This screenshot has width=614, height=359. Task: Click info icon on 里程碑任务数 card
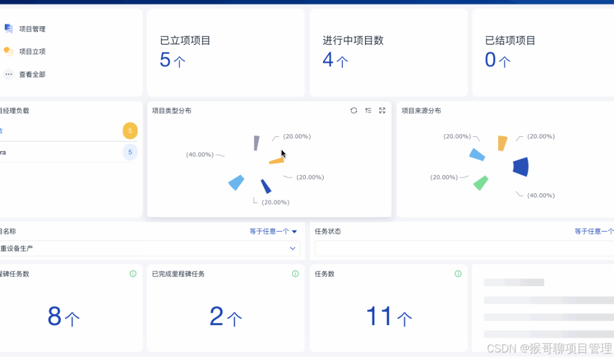pyautogui.click(x=133, y=274)
